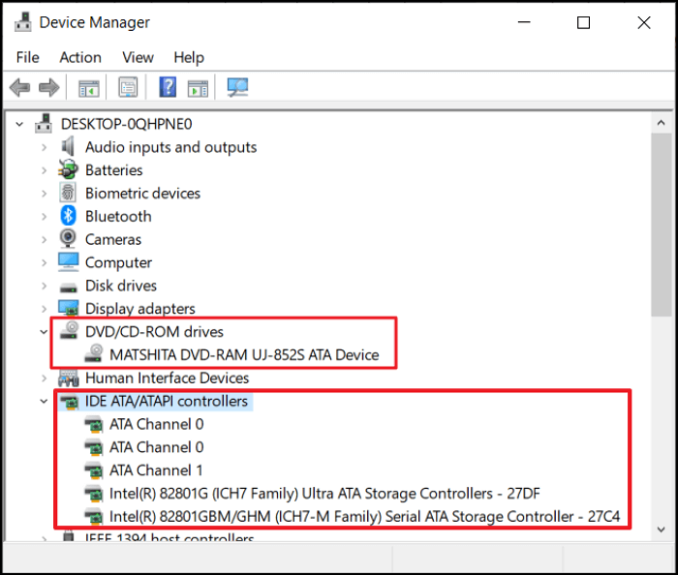678x575 pixels.
Task: Select the Disk drives label
Action: pyautogui.click(x=121, y=286)
